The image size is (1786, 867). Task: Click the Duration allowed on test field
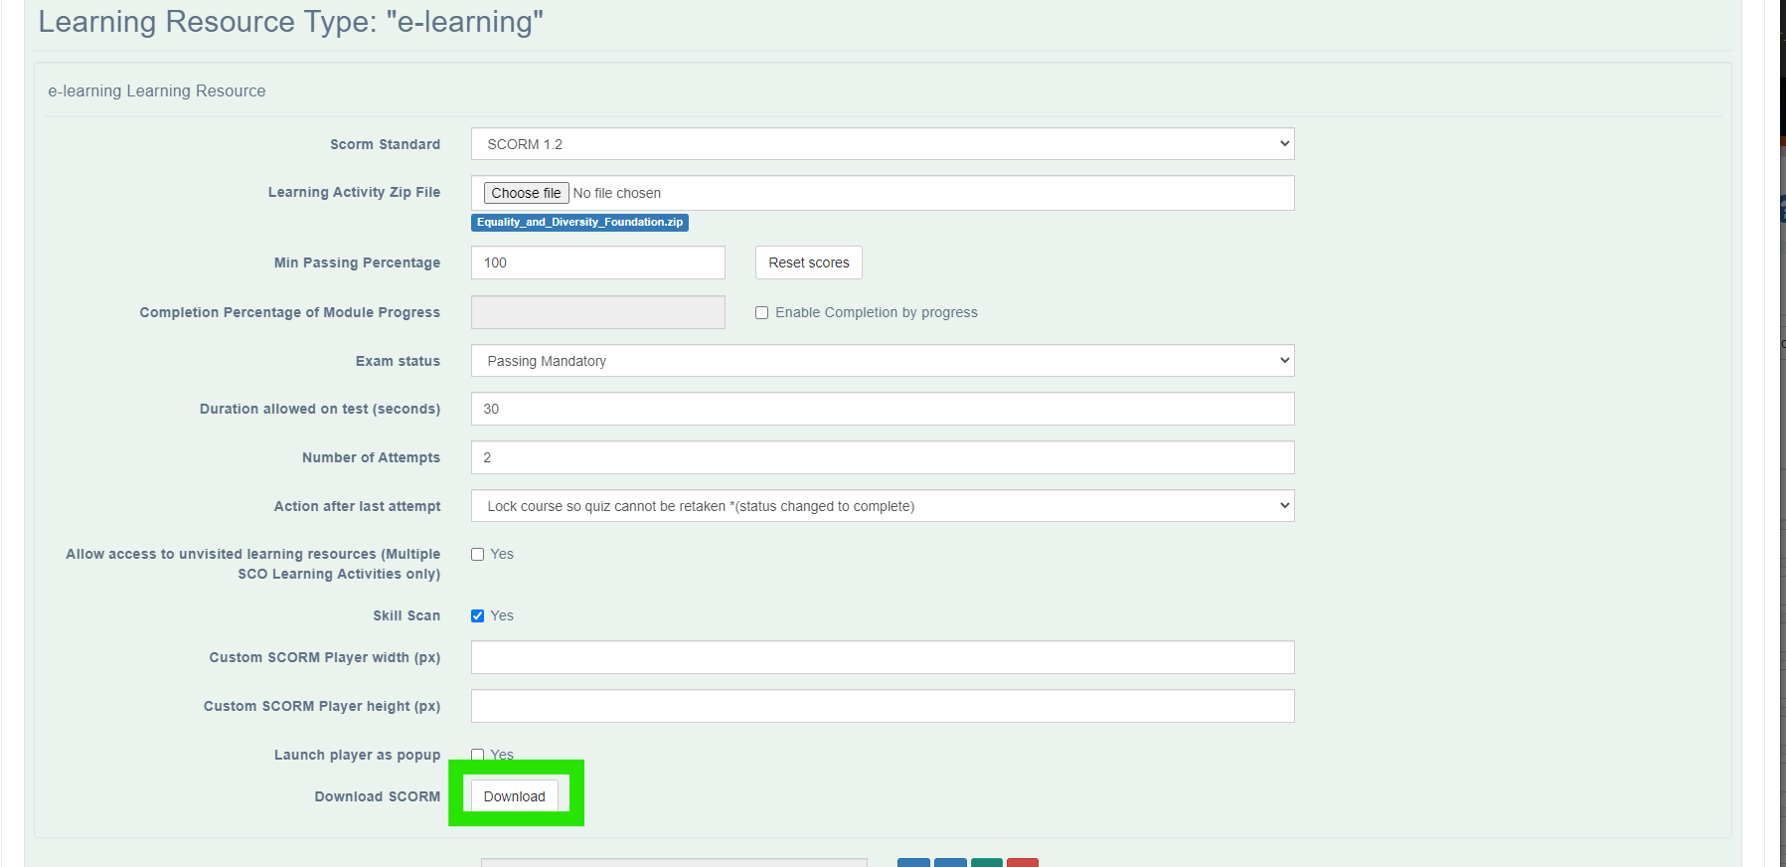[883, 409]
